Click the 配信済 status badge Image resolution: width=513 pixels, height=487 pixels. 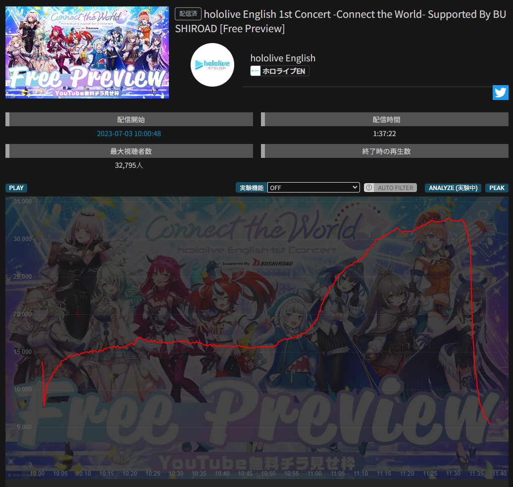pos(188,14)
